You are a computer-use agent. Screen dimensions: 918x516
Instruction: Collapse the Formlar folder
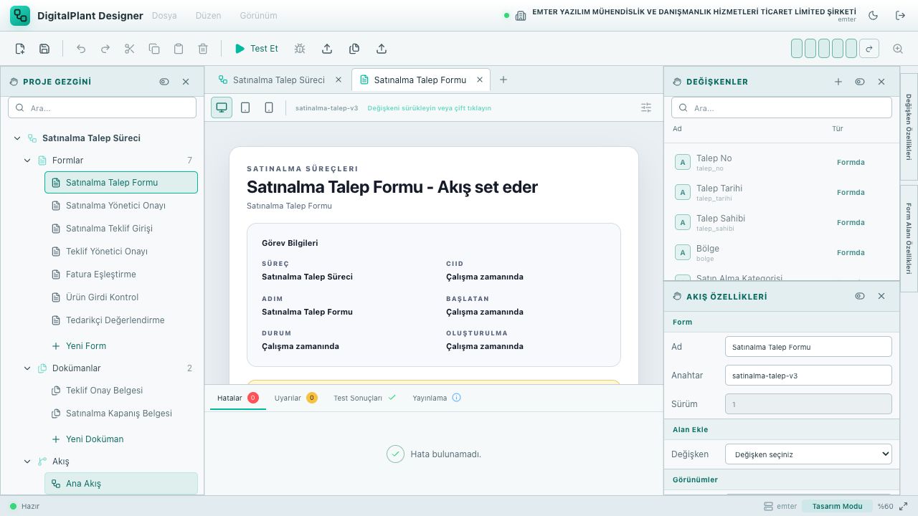click(x=27, y=161)
